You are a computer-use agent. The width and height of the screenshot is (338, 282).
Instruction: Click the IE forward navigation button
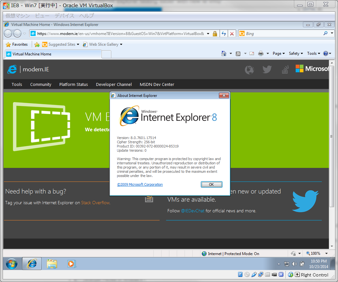point(17,34)
